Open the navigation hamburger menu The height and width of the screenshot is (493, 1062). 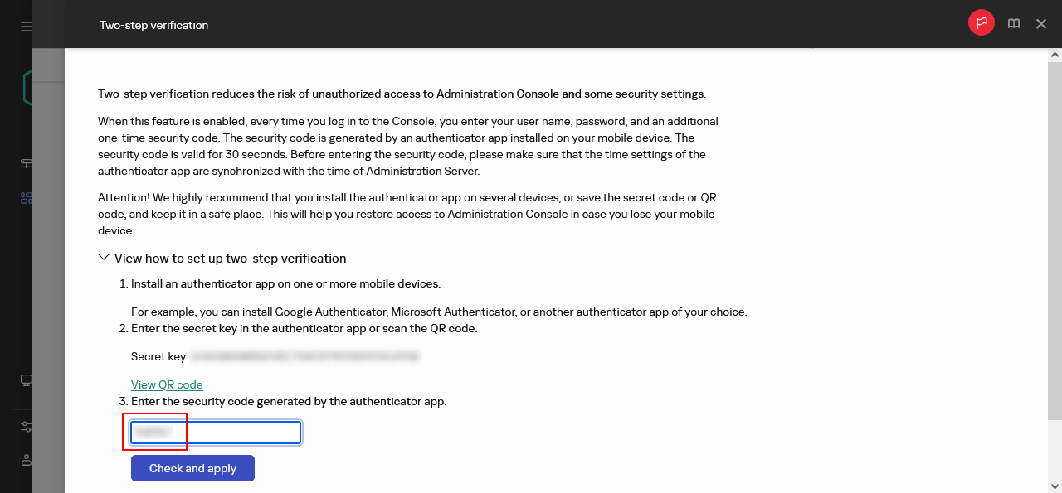[x=26, y=26]
